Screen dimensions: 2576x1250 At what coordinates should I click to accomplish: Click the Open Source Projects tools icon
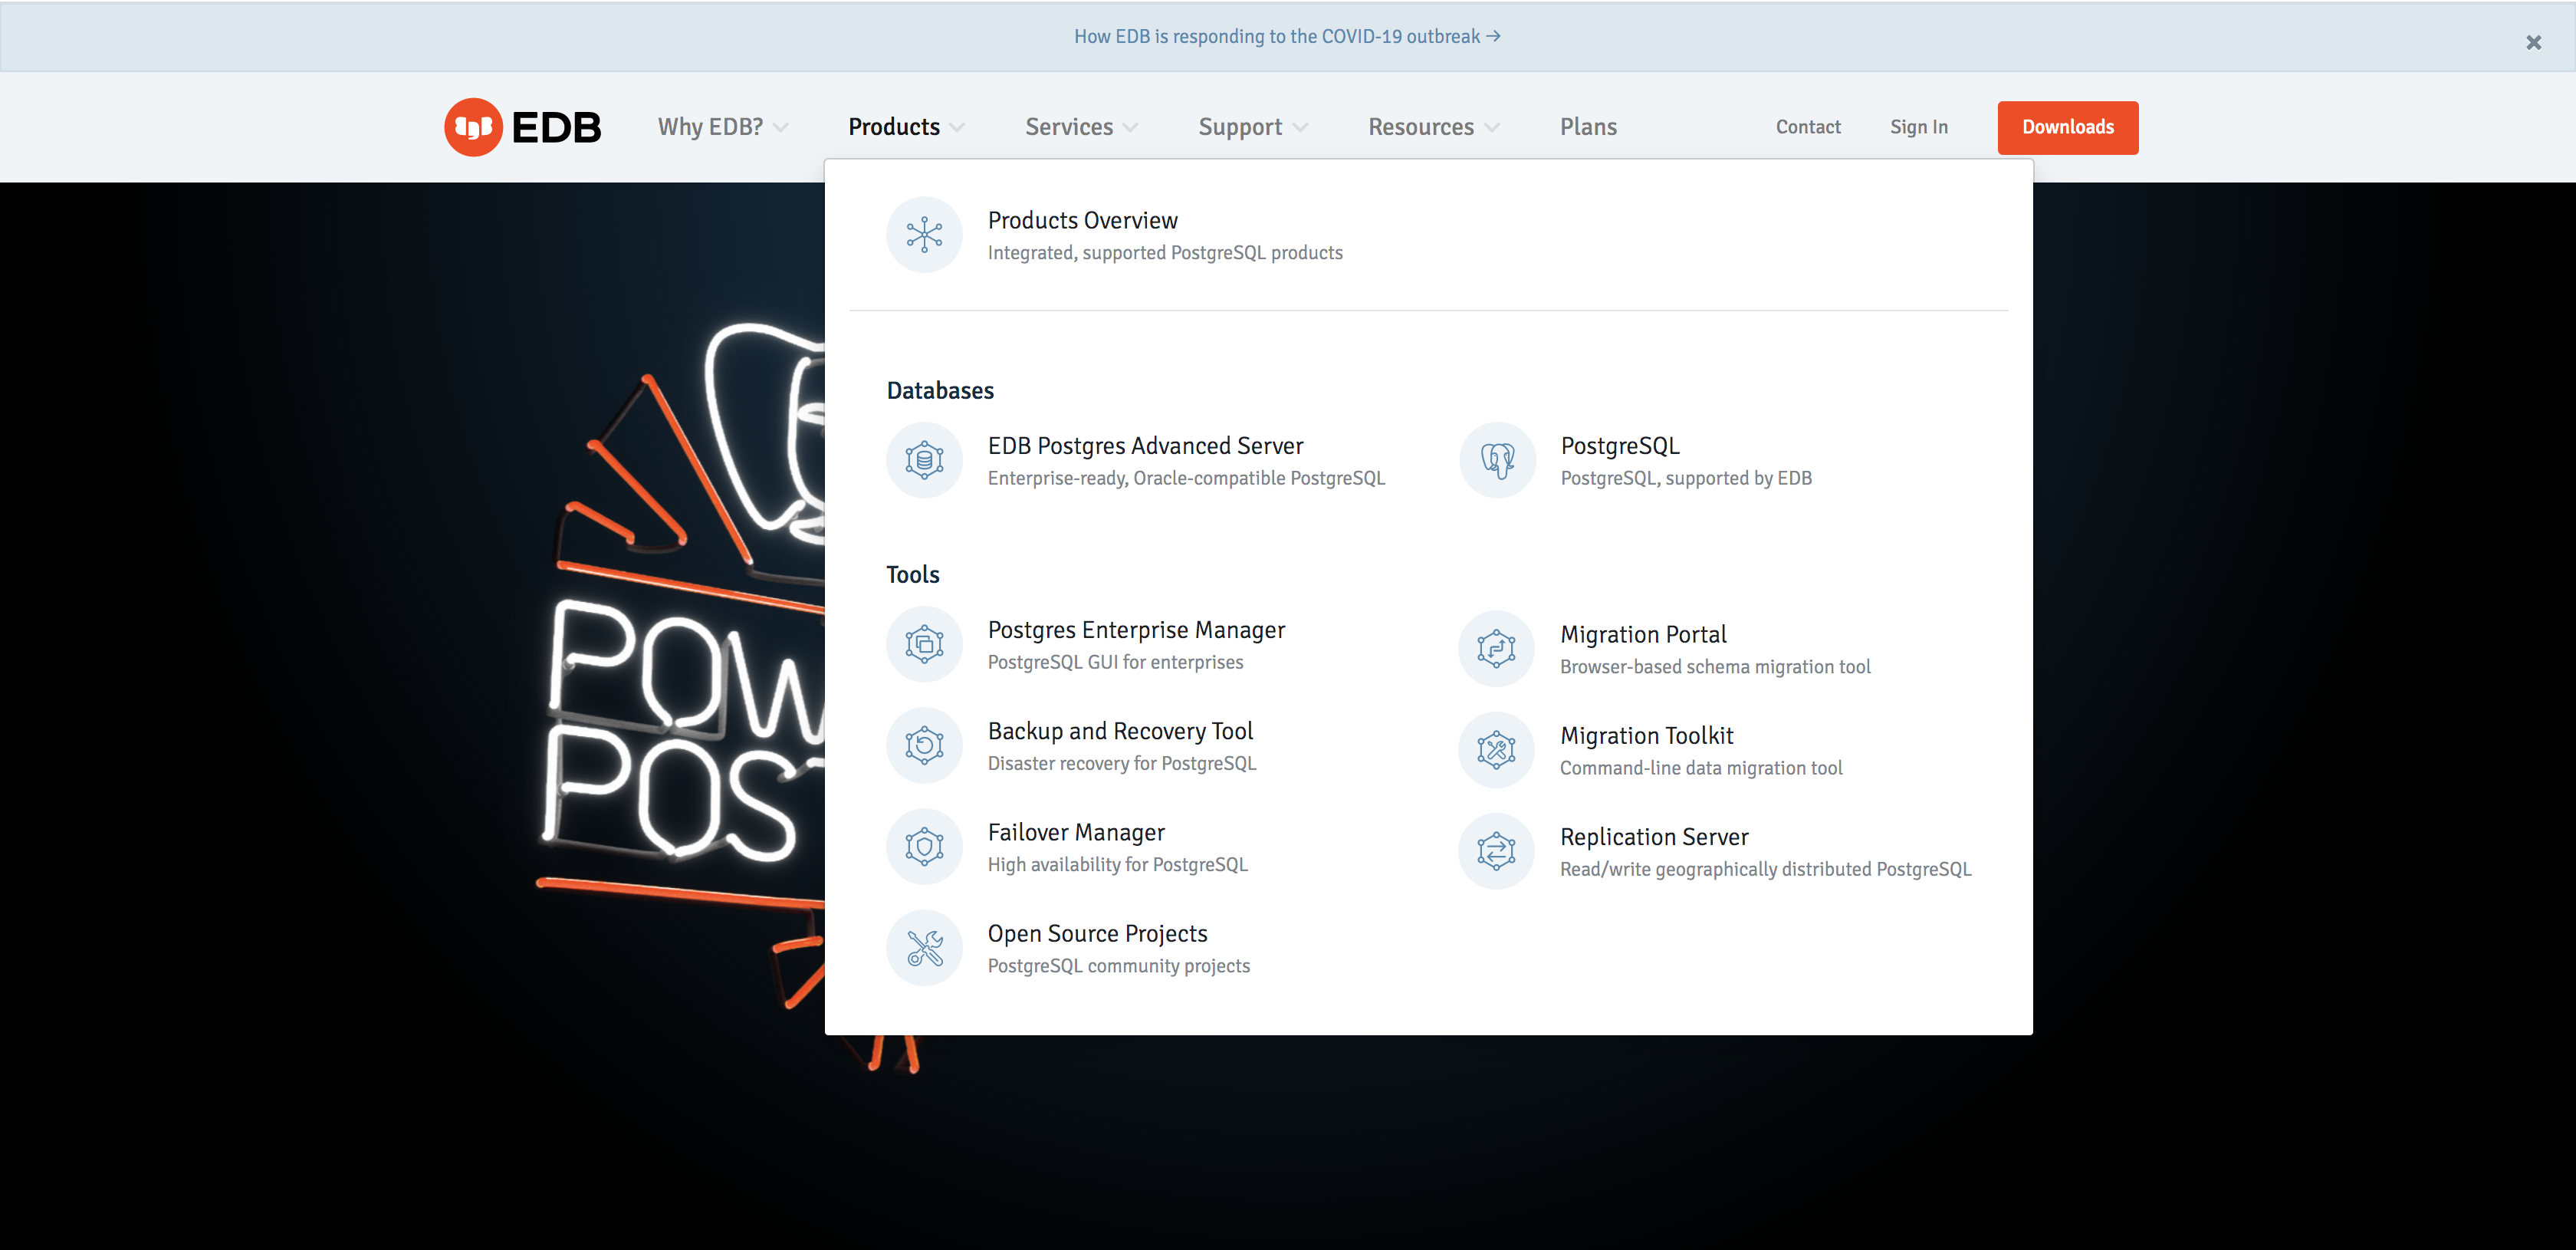pos(924,947)
